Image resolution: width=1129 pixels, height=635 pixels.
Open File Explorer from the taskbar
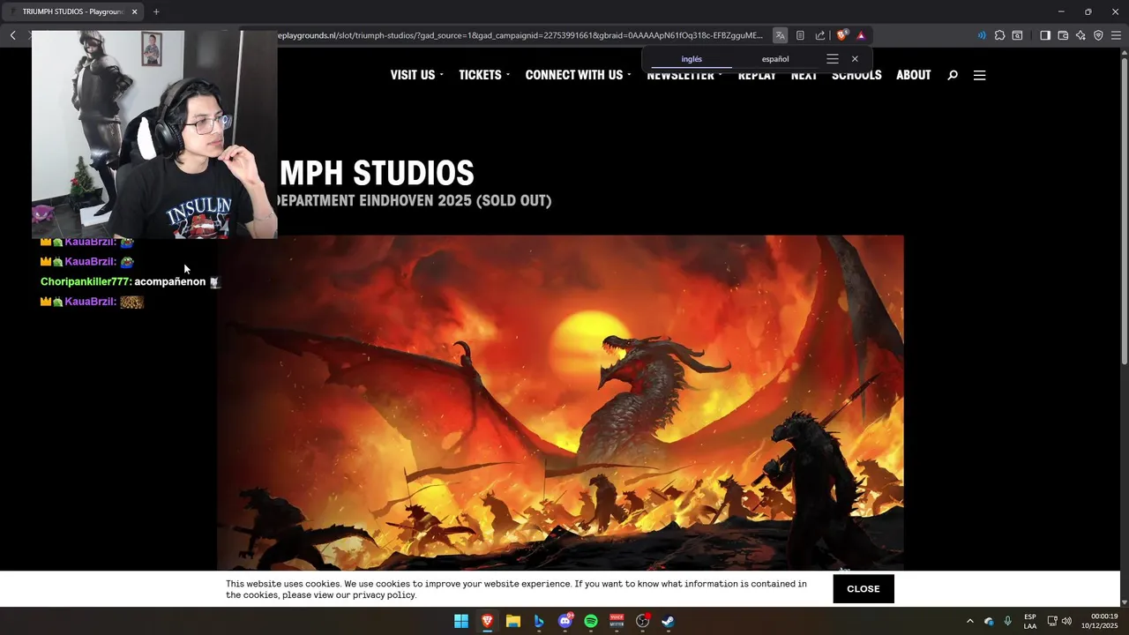pos(513,621)
